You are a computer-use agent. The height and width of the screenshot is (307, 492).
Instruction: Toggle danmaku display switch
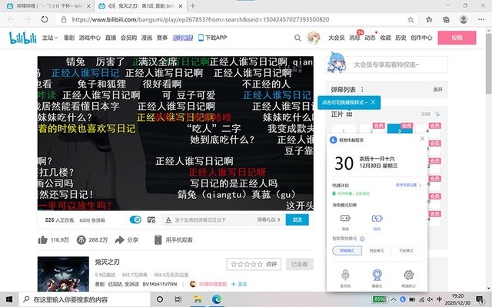click(135, 220)
